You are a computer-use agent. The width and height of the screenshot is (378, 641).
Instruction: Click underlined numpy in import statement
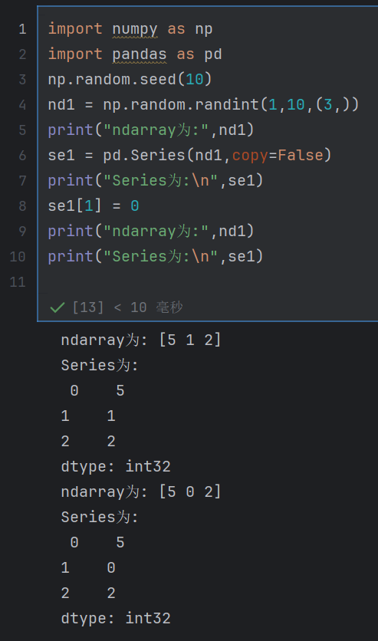coord(135,29)
